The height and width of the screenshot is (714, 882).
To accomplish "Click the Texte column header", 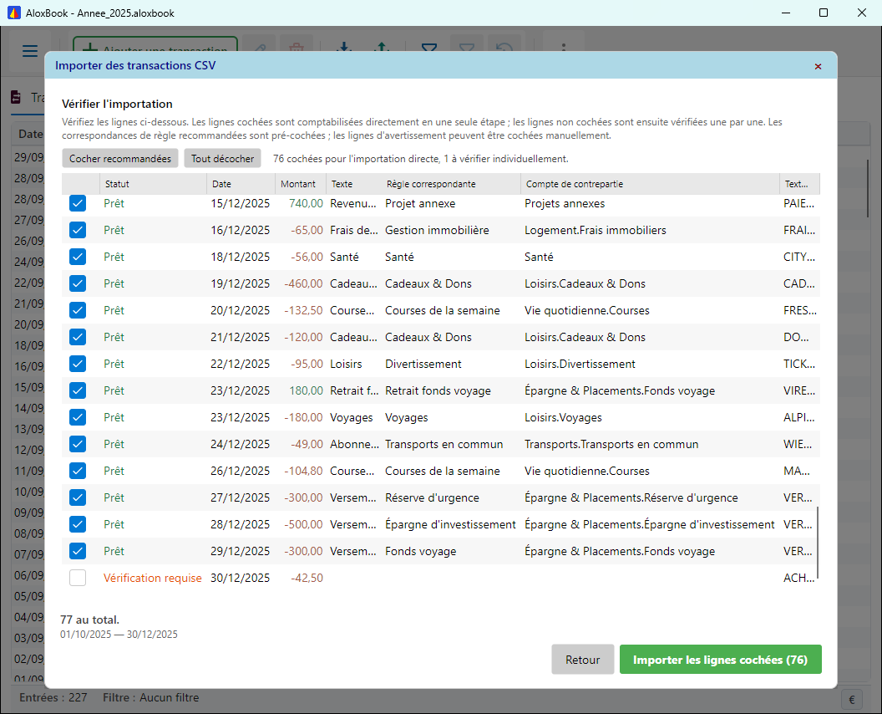I will coord(353,184).
